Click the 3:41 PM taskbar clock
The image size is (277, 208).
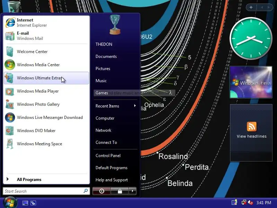pyautogui.click(x=263, y=203)
